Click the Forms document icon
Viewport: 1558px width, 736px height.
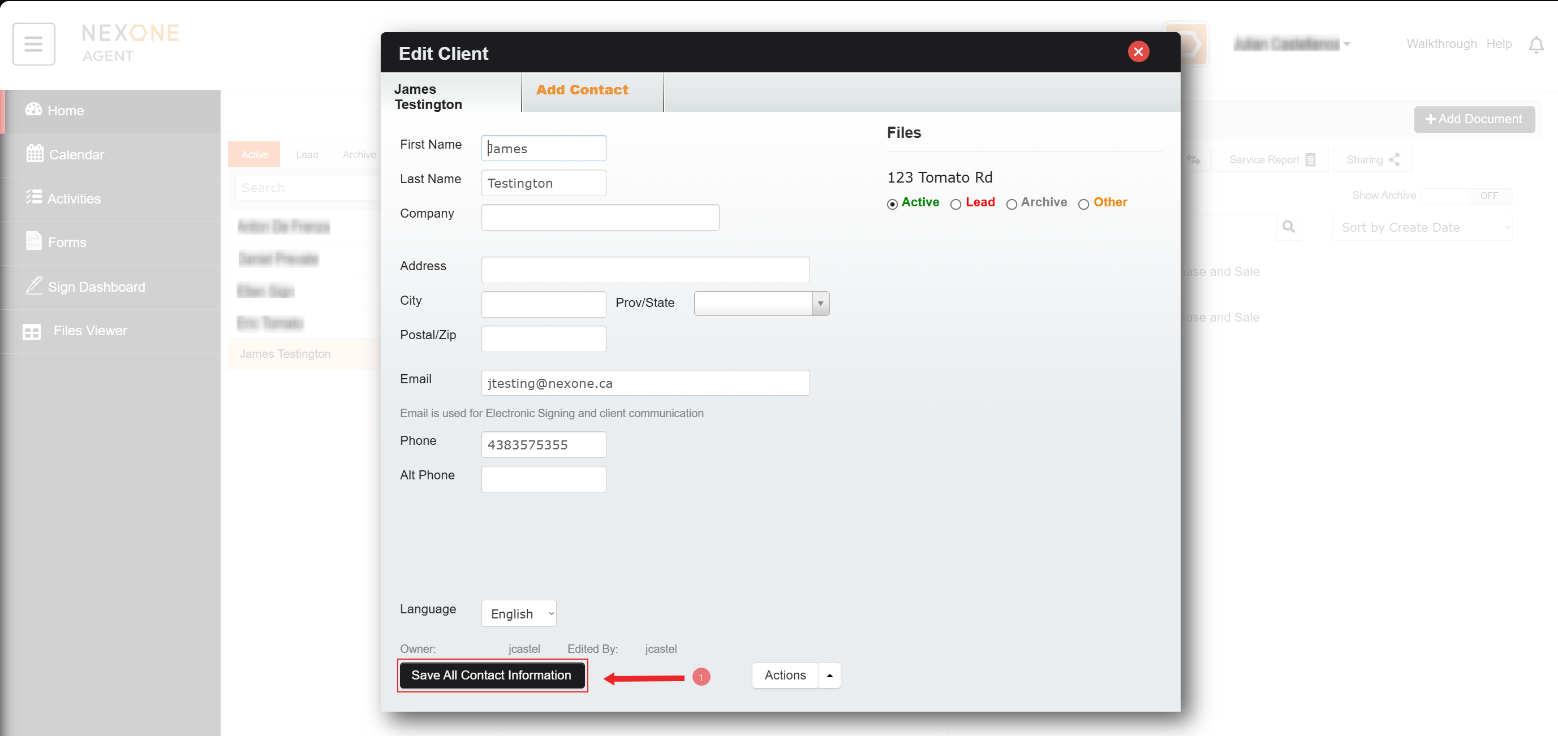pyautogui.click(x=34, y=241)
